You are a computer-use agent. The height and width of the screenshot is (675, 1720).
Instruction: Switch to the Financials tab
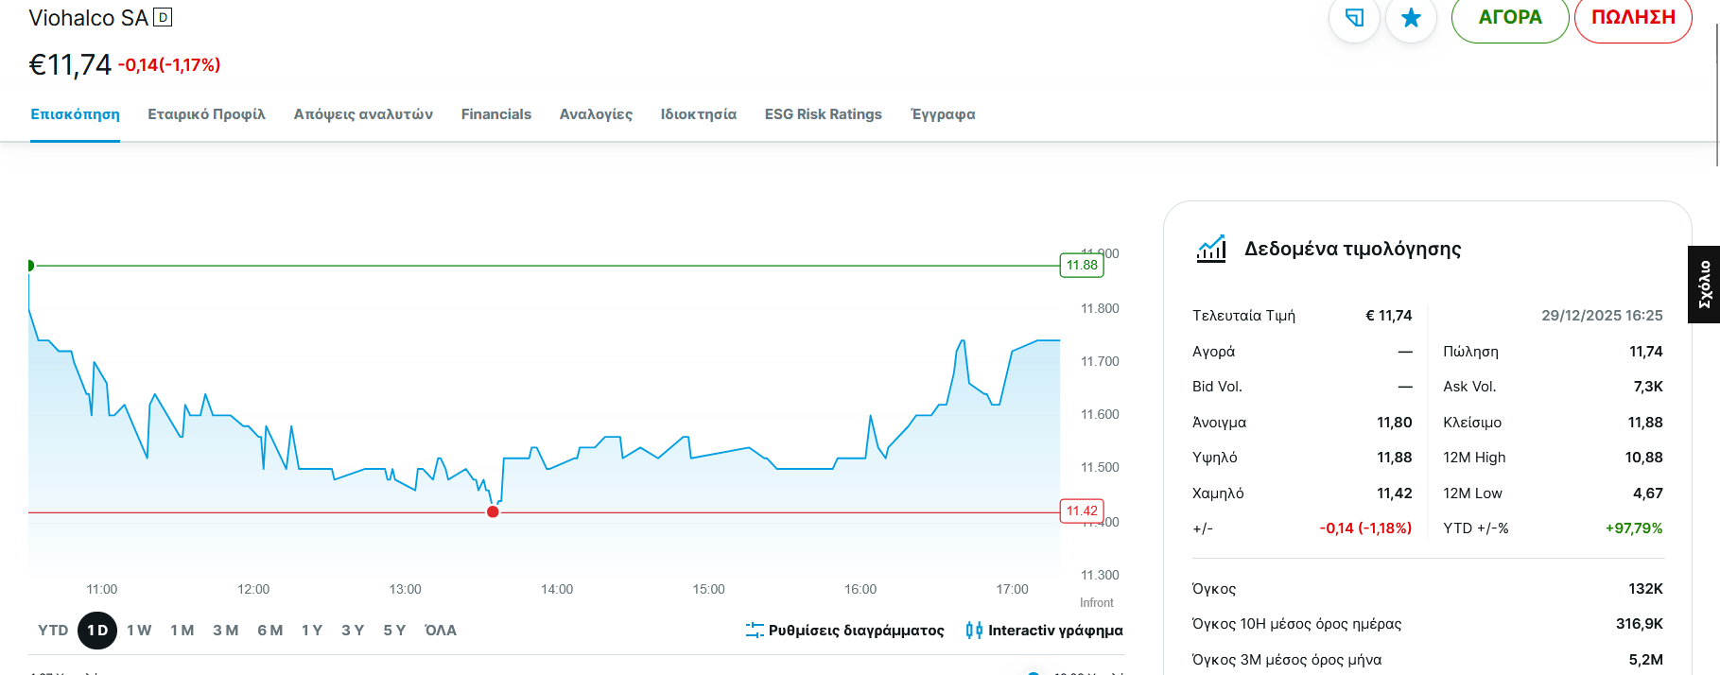click(496, 114)
